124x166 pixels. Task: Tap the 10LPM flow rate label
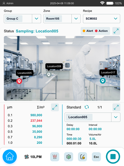point(36,157)
